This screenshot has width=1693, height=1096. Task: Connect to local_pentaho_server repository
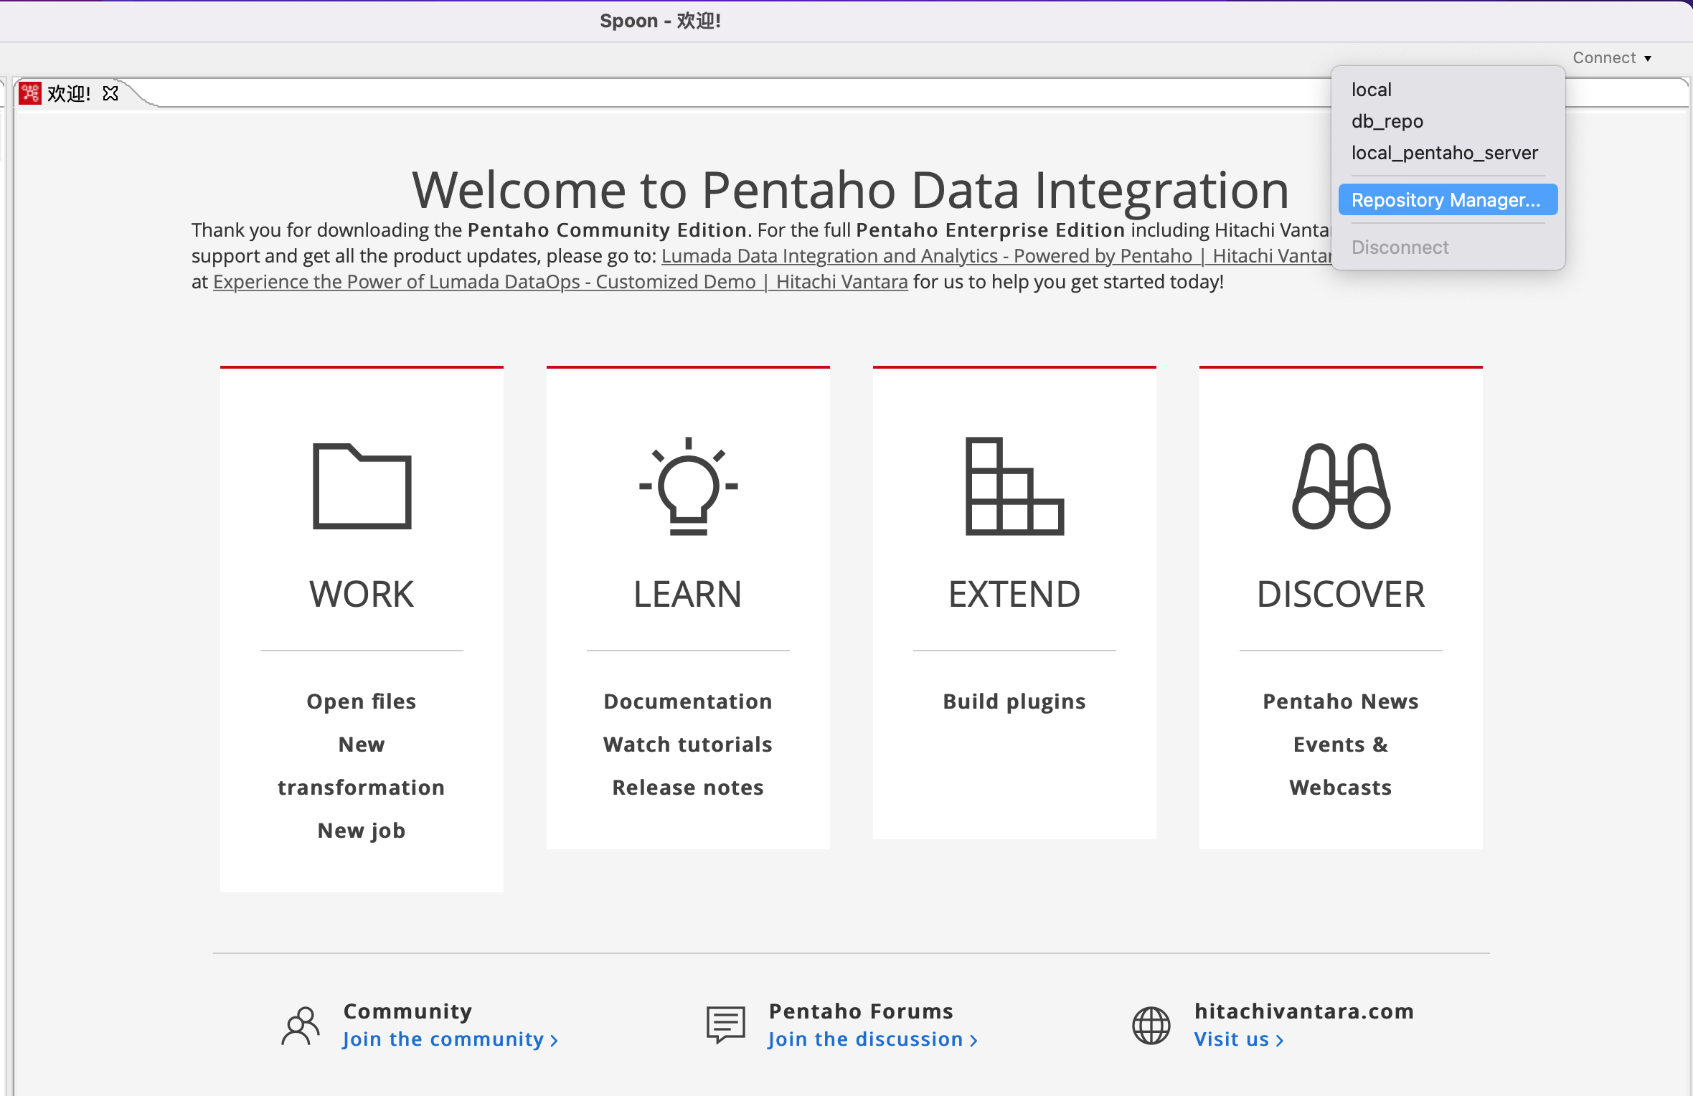coord(1444,153)
